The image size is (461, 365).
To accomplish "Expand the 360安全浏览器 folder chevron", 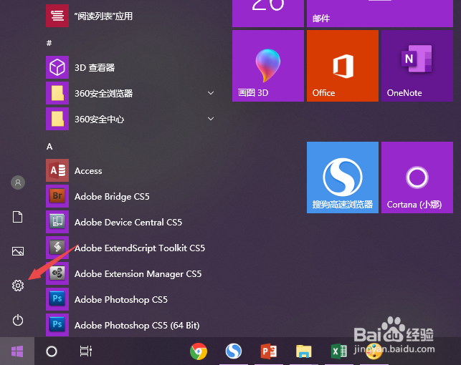I will click(211, 93).
